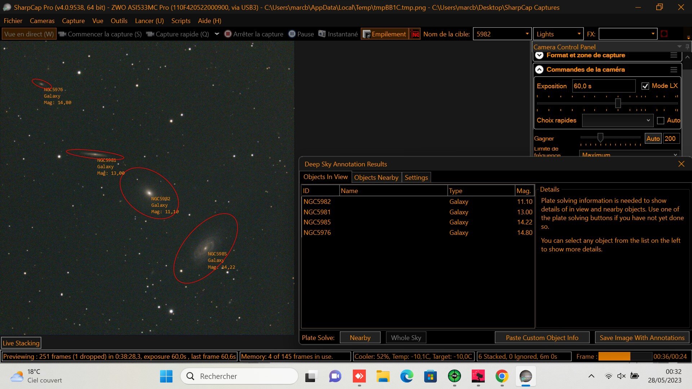Uncheck the Mode LX checkbox
The width and height of the screenshot is (692, 389).
click(x=645, y=86)
